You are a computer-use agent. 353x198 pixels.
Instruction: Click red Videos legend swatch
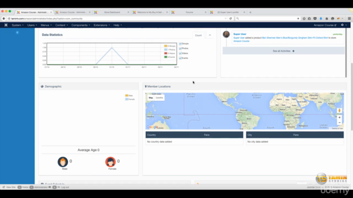(165, 53)
